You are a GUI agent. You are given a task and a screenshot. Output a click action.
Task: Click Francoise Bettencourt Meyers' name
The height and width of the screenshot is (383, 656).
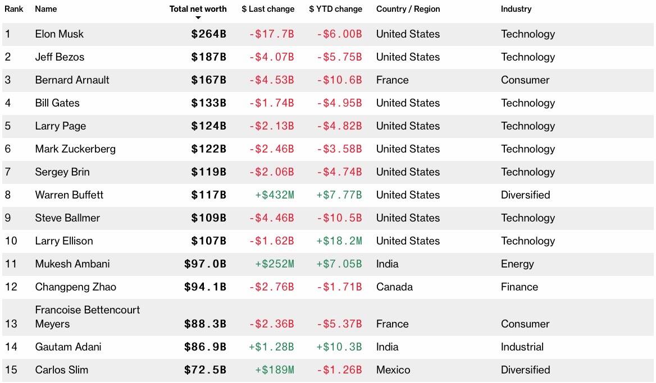[87, 317]
